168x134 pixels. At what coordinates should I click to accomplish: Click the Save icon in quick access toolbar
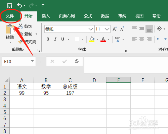coord(10,5)
